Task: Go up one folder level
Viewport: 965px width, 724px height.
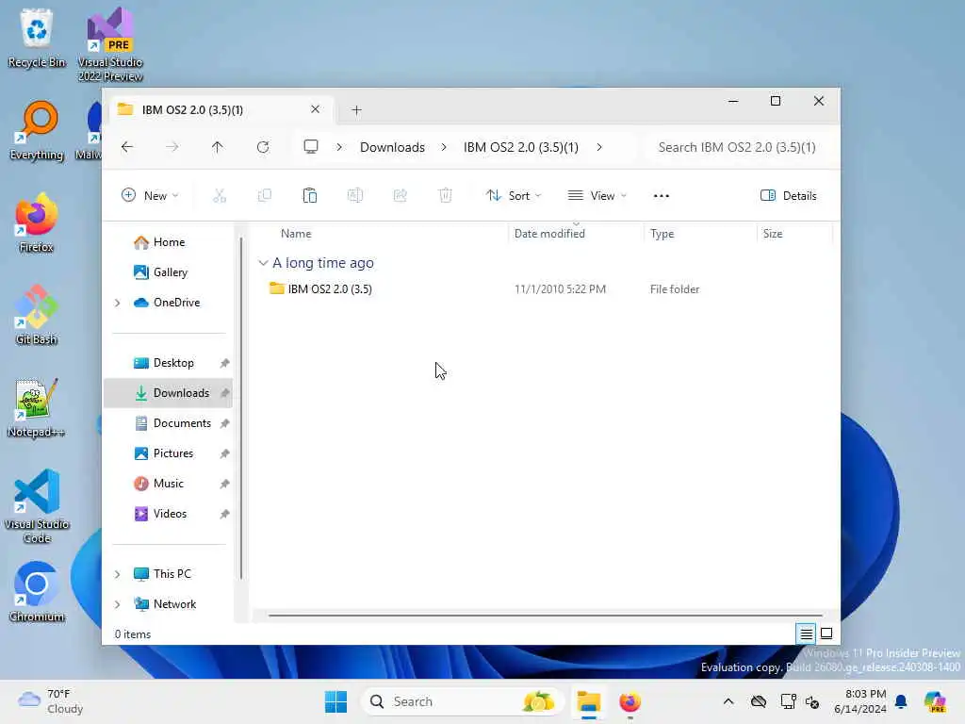Action: 218,147
